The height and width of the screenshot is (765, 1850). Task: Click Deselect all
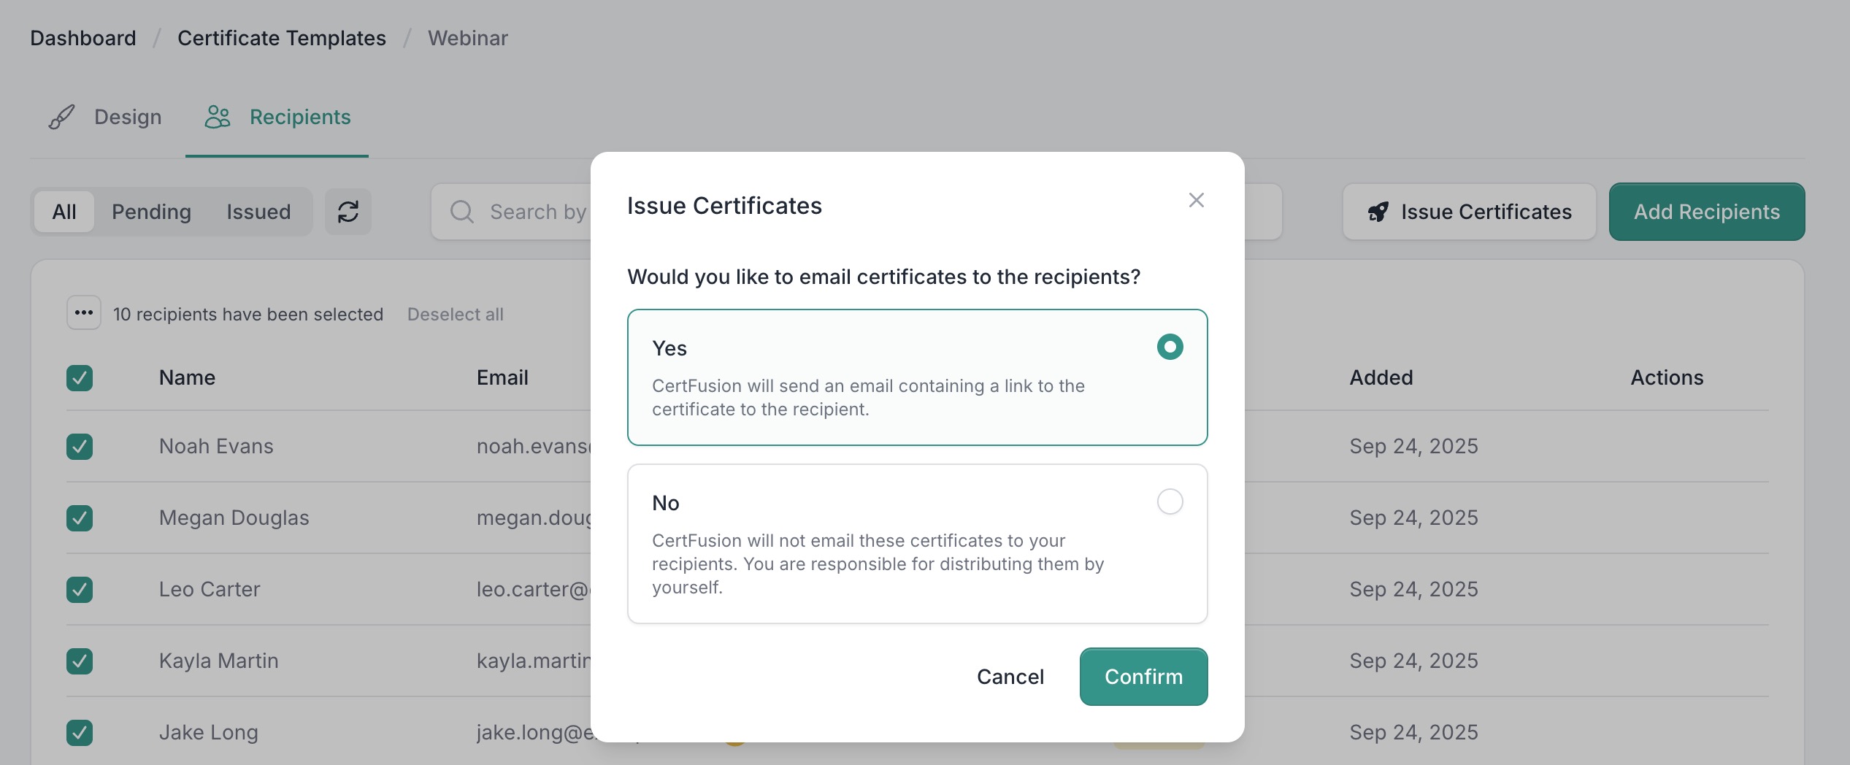455,314
